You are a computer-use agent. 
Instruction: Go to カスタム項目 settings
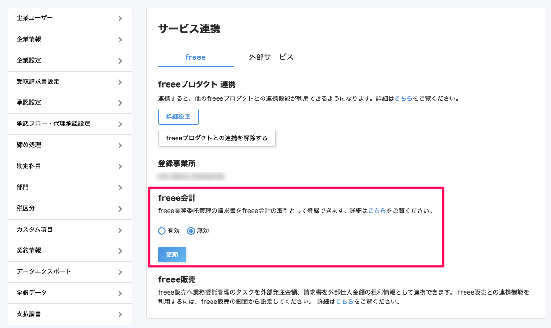(70, 230)
